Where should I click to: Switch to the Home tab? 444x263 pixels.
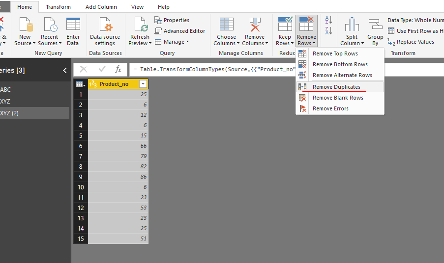coord(25,7)
